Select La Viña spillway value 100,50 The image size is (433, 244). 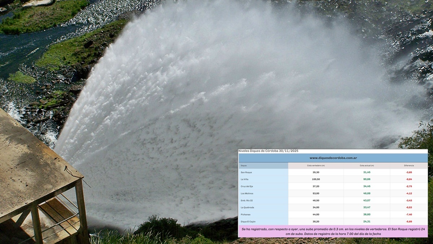tap(316, 179)
